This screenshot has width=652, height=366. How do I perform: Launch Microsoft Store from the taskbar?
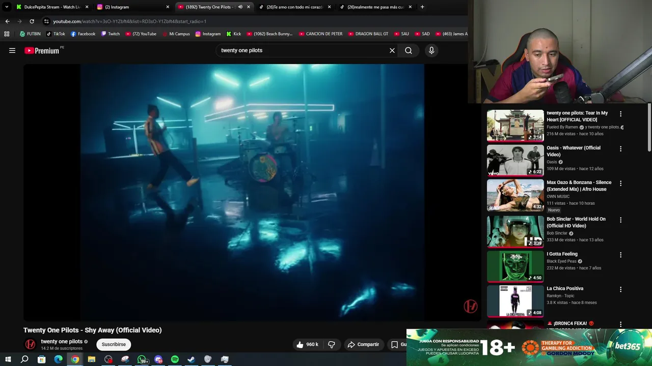(x=41, y=359)
